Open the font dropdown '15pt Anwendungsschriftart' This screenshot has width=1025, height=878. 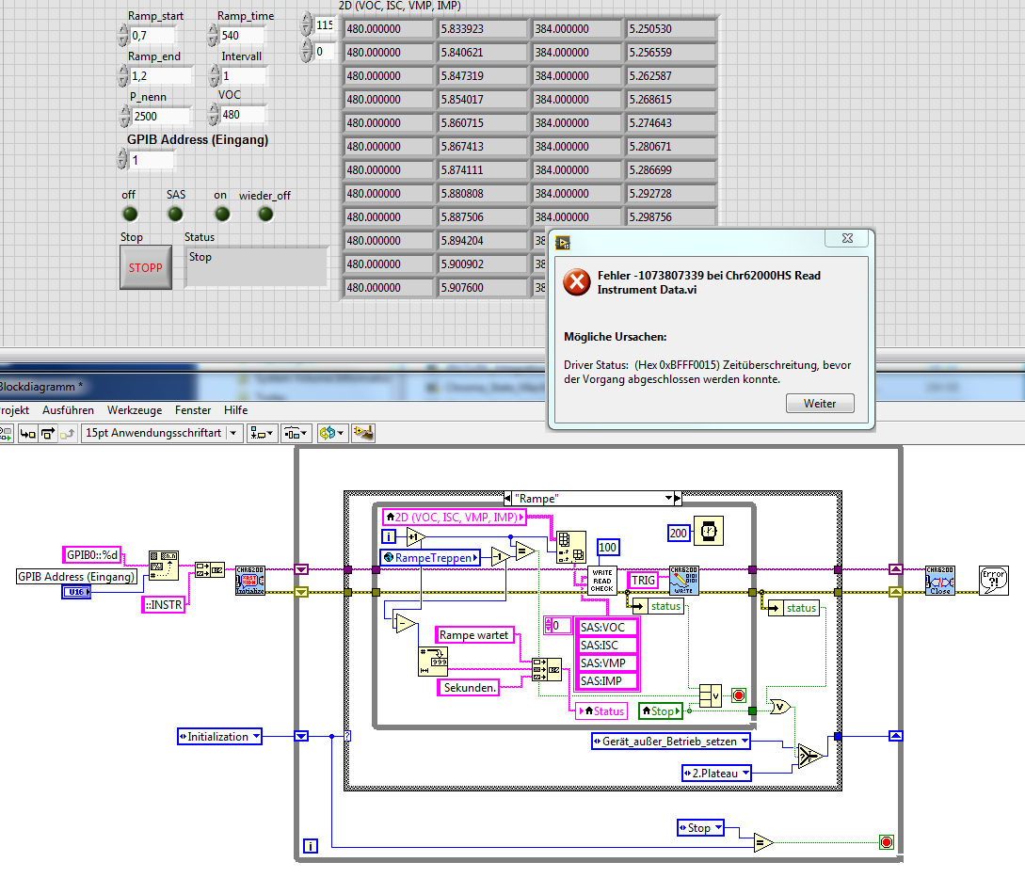[162, 433]
